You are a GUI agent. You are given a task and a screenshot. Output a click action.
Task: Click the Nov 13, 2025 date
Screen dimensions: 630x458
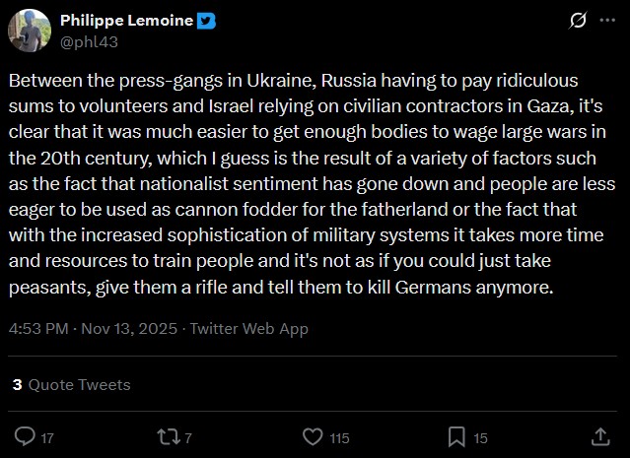click(129, 328)
